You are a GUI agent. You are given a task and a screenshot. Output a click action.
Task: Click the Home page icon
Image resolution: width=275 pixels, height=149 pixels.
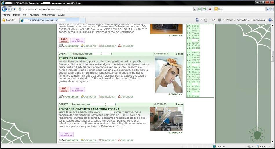197,20
